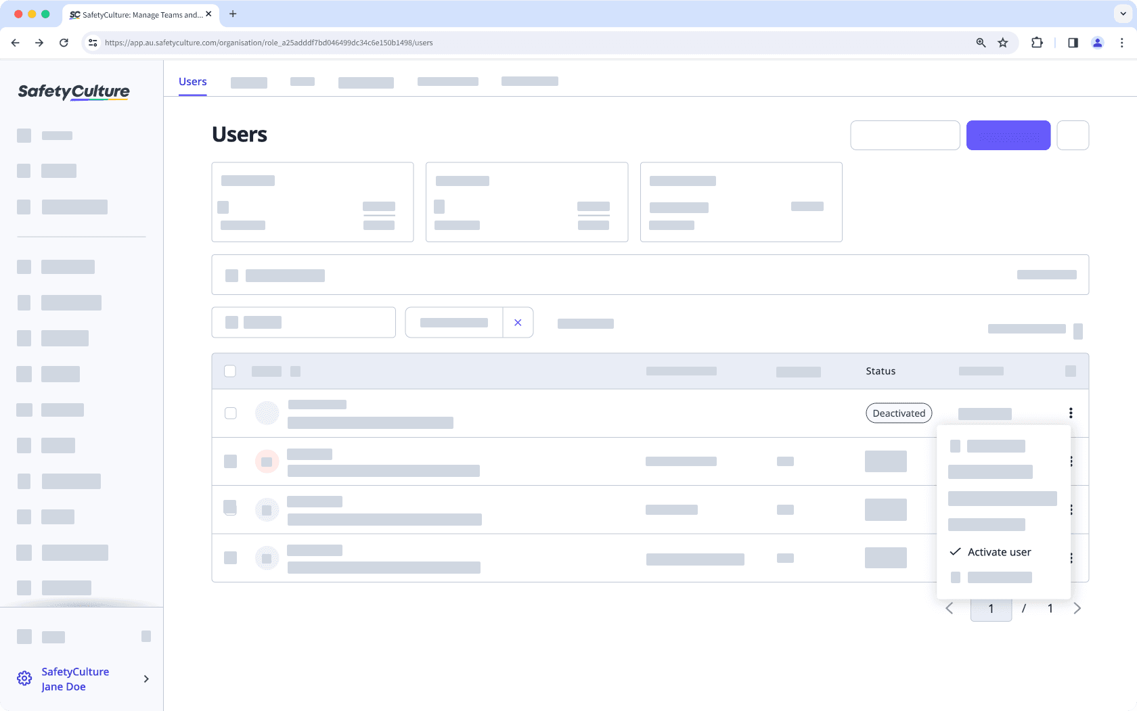
Task: Select all users with the header checkbox
Action: (230, 371)
